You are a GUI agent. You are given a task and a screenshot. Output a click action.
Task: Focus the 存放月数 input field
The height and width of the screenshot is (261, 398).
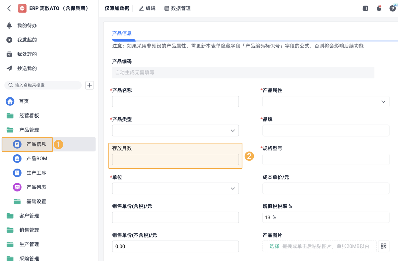coord(175,160)
